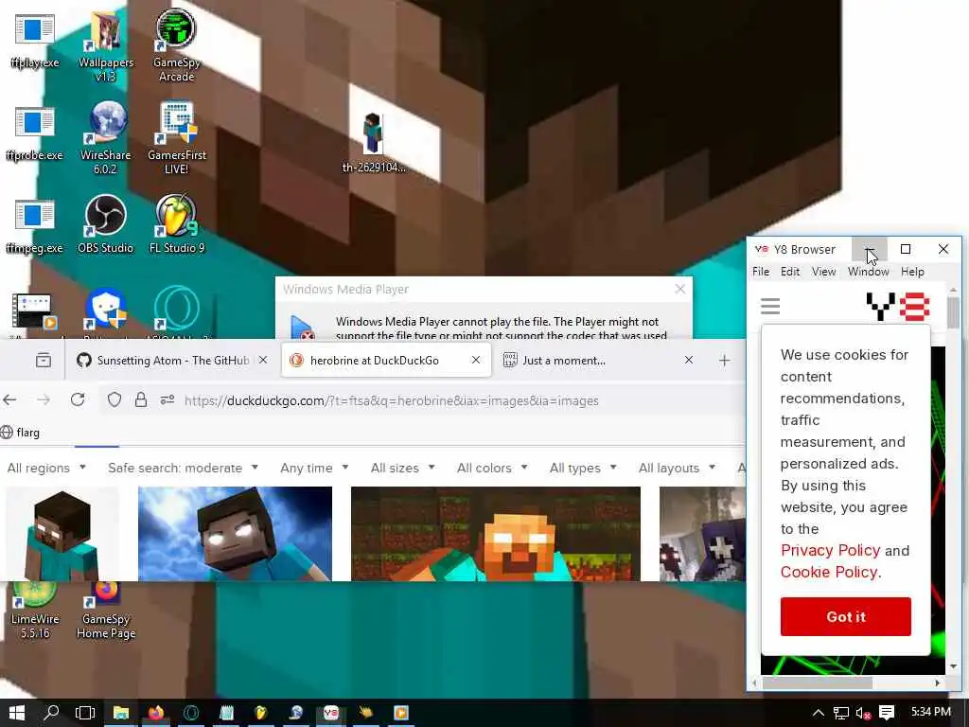Image resolution: width=969 pixels, height=727 pixels.
Task: Open the Help menu in Y8 Browser
Action: [912, 272]
